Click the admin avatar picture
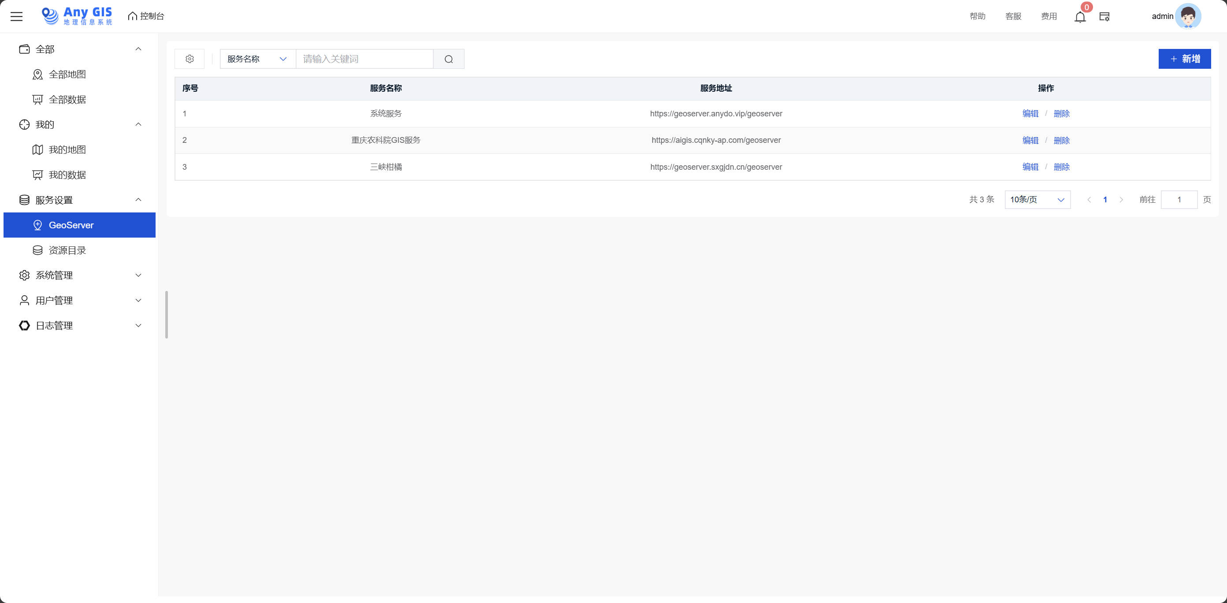 (x=1187, y=16)
